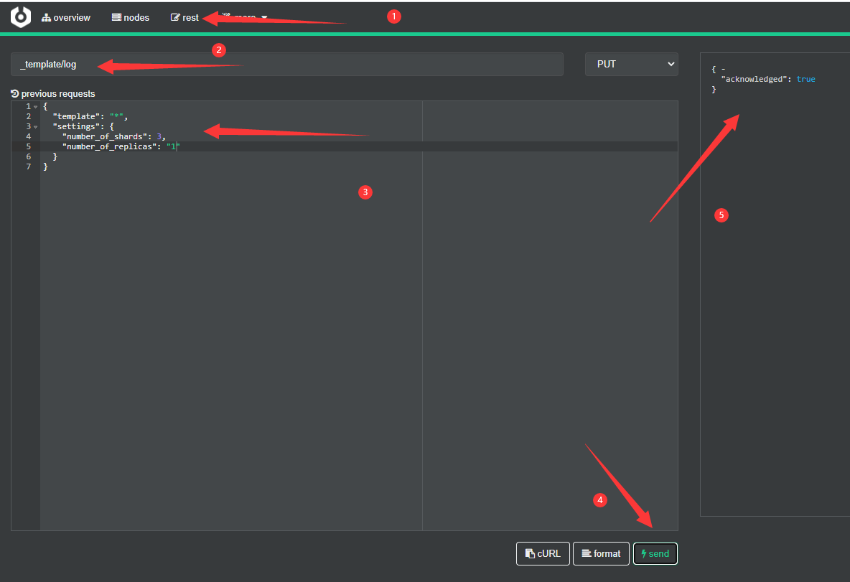Place cursor on "number_of_replicas" line
This screenshot has height=582, width=850.
(121, 147)
